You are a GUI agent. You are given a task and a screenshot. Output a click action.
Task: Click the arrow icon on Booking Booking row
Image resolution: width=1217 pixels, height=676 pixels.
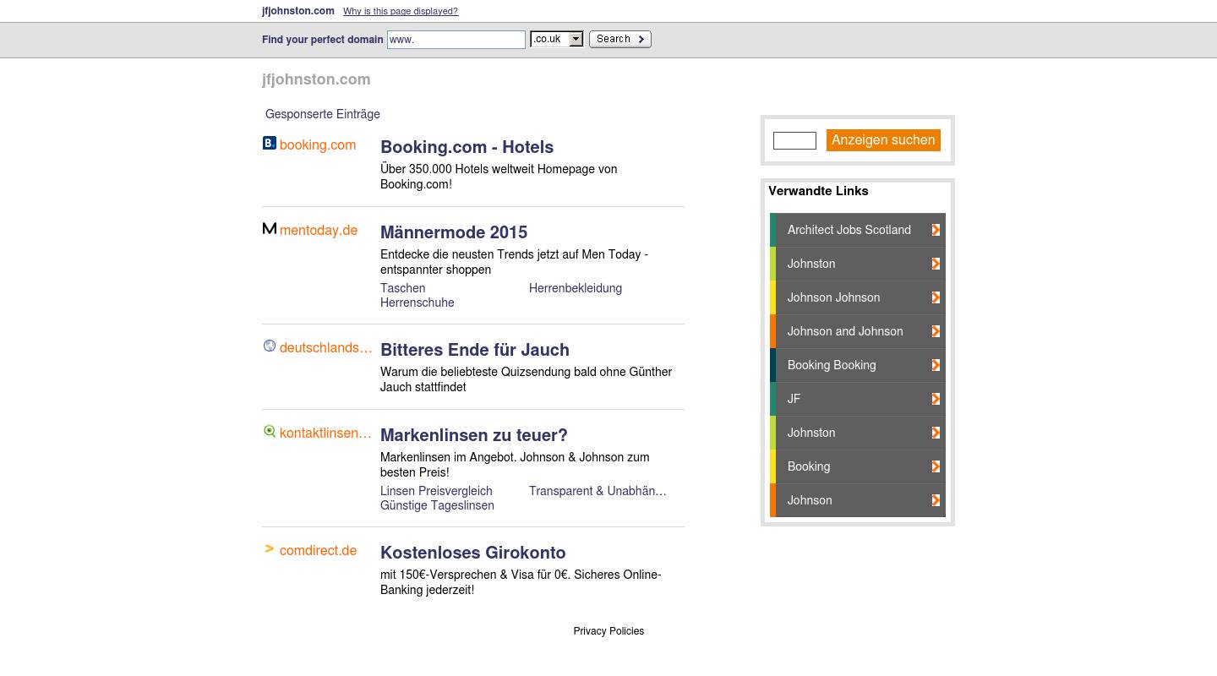936,365
